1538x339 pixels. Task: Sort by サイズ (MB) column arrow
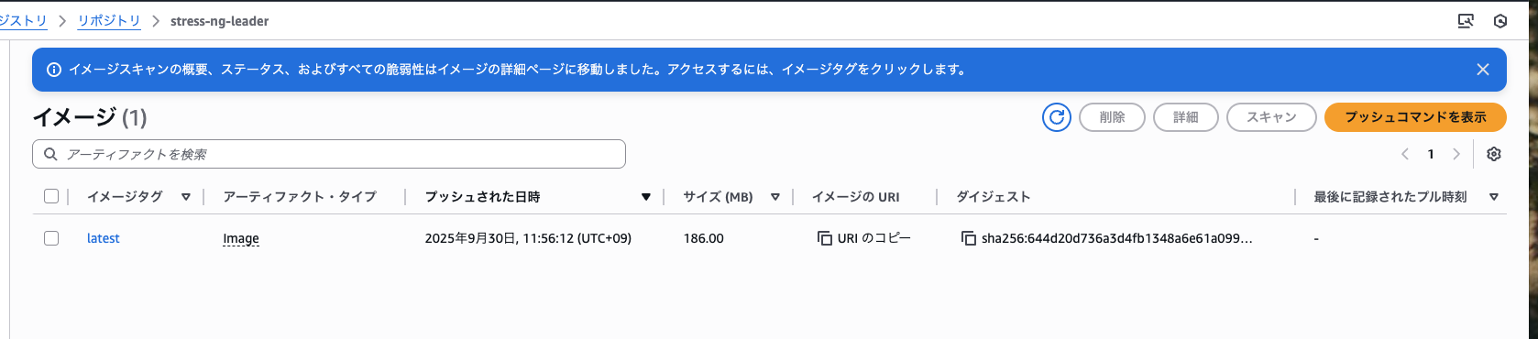[775, 197]
